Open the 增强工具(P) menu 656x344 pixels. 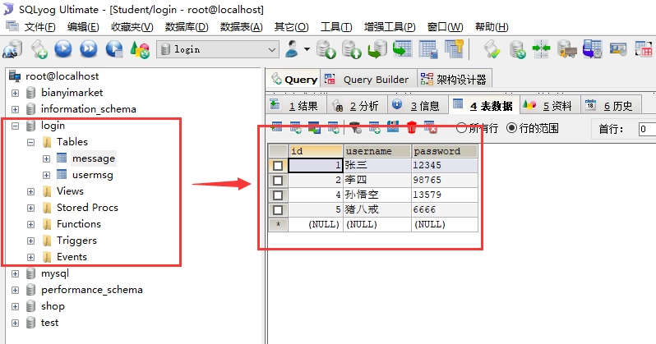tap(390, 27)
